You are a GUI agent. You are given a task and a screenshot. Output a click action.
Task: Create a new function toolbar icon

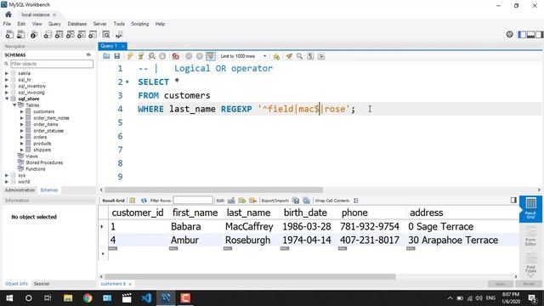tap(93, 34)
